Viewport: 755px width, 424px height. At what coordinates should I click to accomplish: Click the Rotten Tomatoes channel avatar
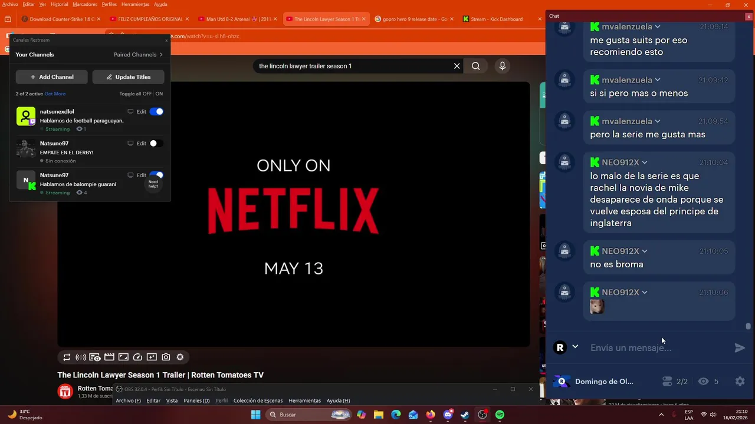(x=65, y=391)
